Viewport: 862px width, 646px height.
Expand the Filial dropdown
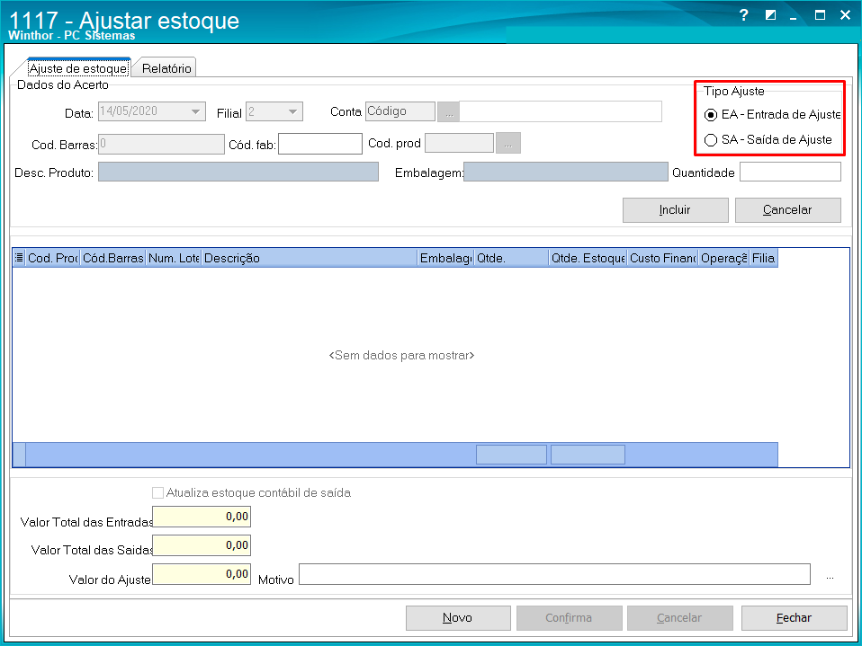pos(292,111)
